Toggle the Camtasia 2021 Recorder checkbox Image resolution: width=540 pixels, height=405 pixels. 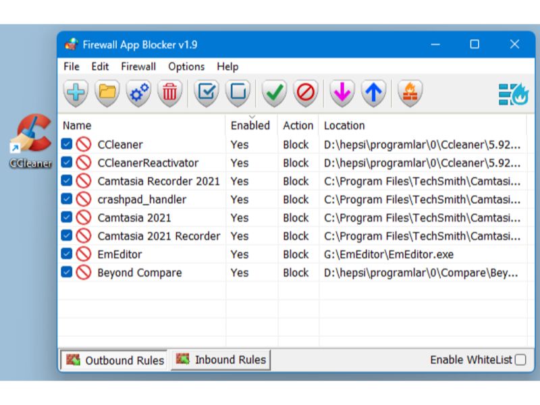click(66, 235)
